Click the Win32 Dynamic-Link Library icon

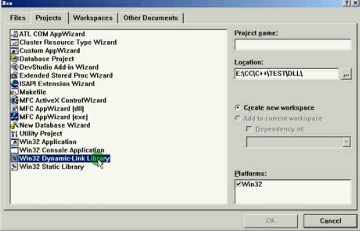pyautogui.click(x=14, y=158)
